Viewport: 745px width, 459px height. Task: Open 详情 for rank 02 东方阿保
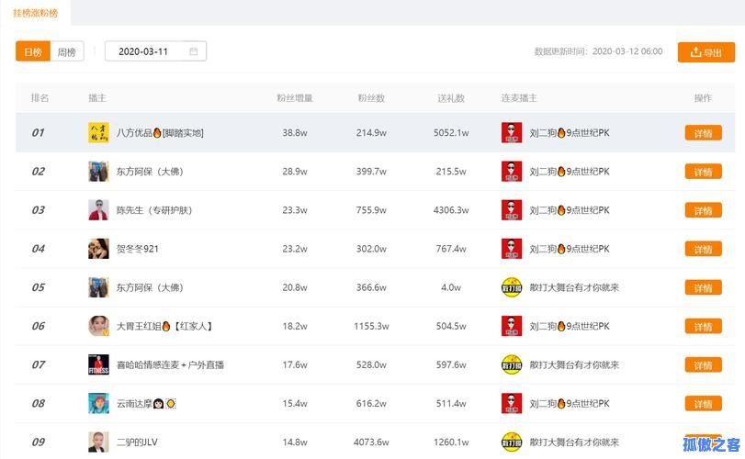[703, 172]
